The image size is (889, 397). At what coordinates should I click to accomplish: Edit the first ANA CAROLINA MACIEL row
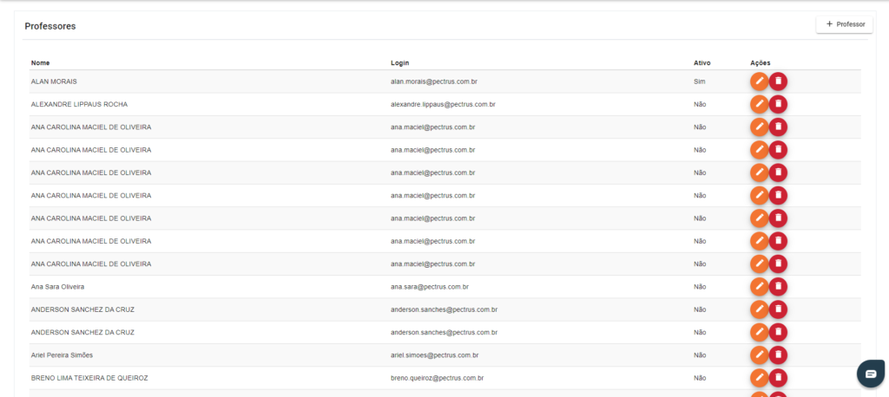click(760, 127)
